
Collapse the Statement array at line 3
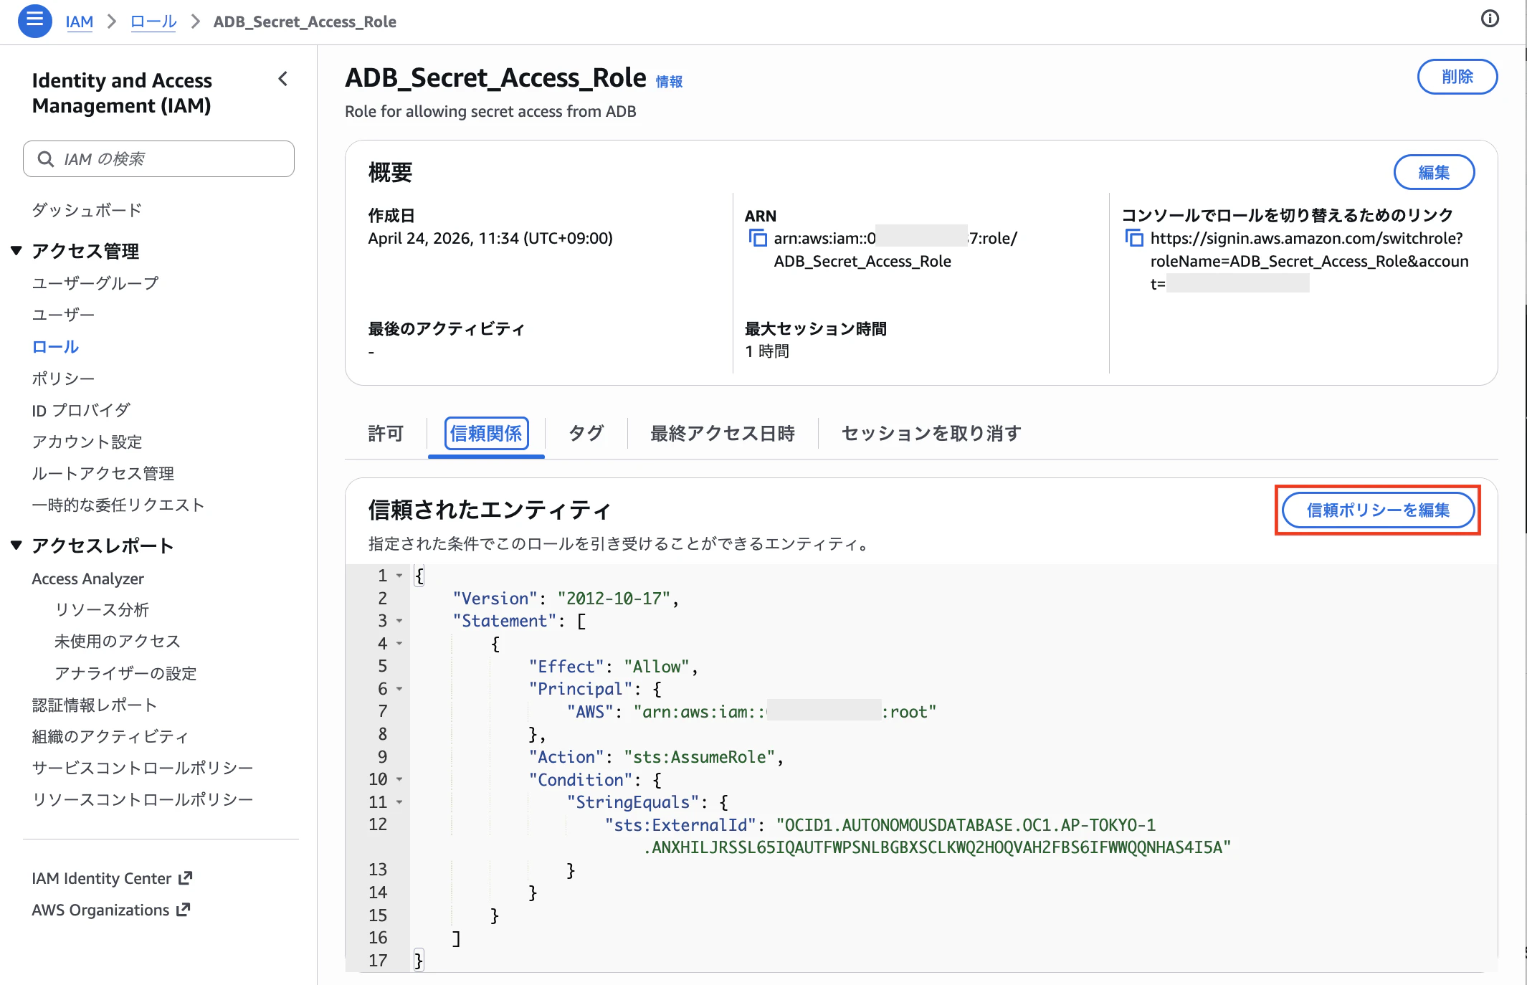pos(398,621)
